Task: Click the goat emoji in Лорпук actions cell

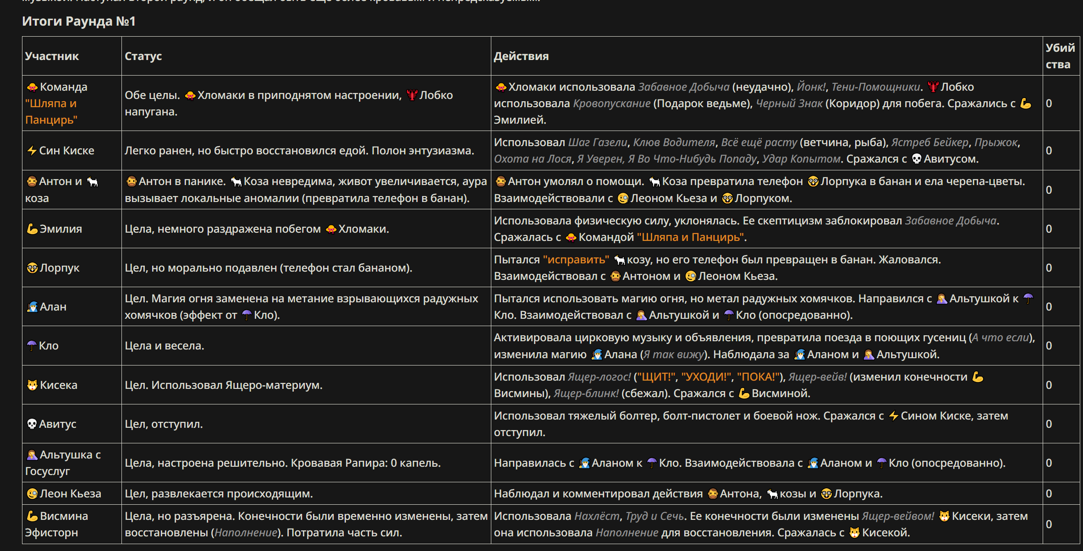Action: [x=620, y=260]
